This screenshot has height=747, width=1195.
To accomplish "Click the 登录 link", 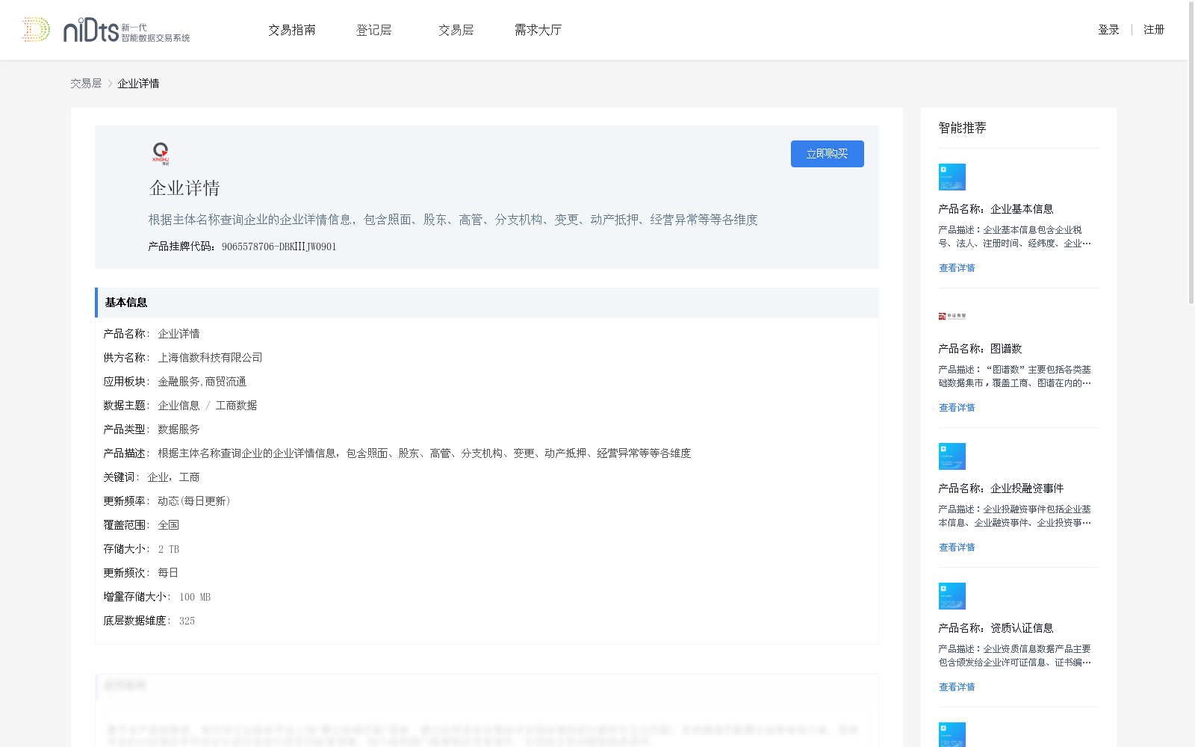I will 1108,30.
